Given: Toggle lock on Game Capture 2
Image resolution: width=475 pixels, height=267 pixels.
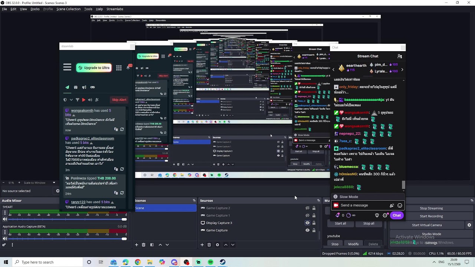Looking at the screenshot, I should [x=314, y=208].
